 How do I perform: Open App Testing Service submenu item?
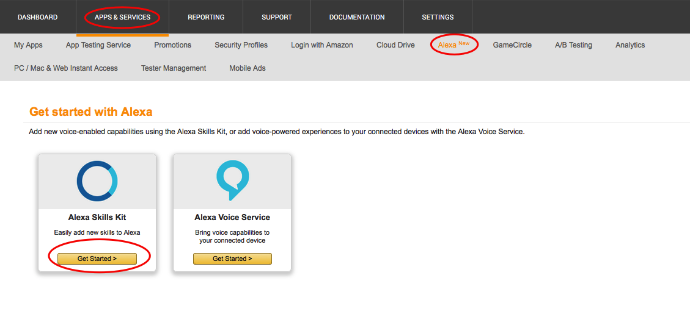(98, 45)
